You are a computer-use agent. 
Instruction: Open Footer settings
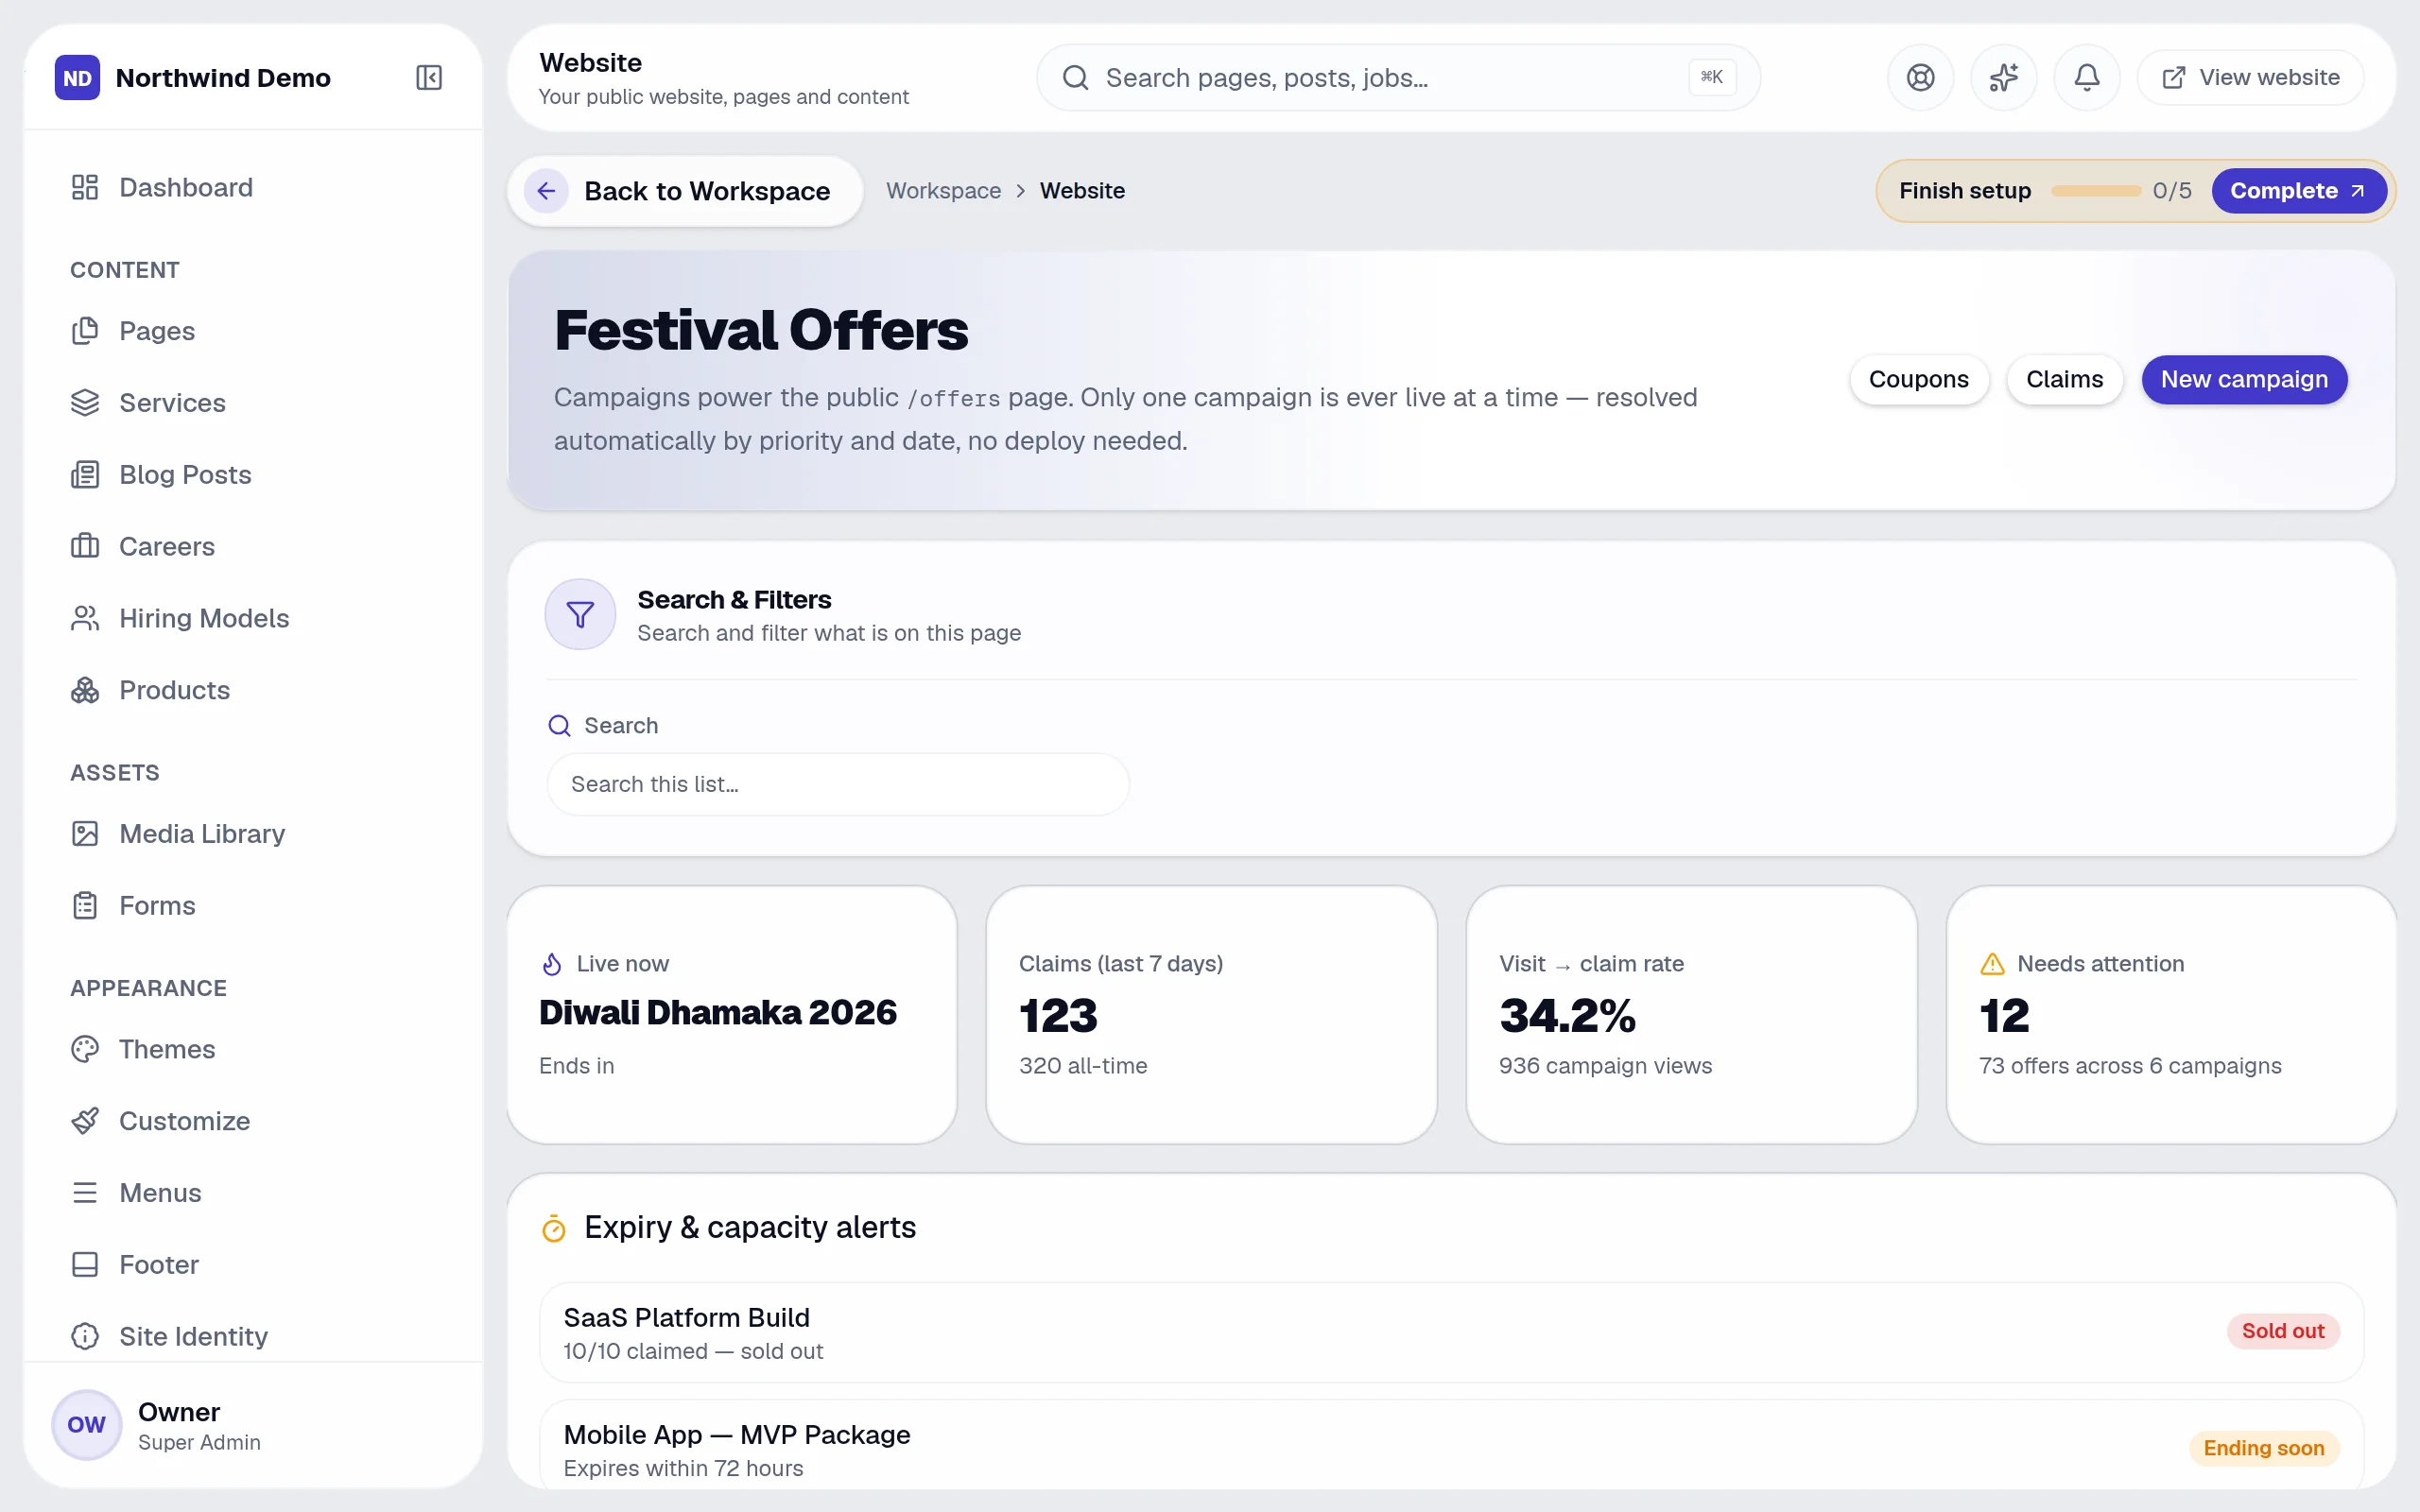[x=253, y=1266]
